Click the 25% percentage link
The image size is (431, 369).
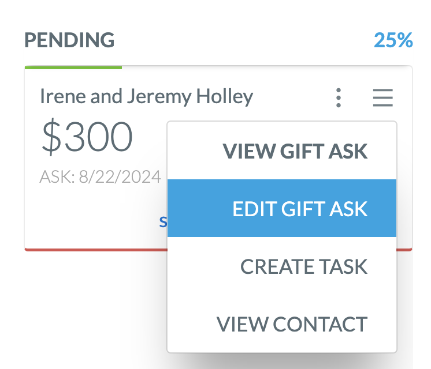click(393, 40)
